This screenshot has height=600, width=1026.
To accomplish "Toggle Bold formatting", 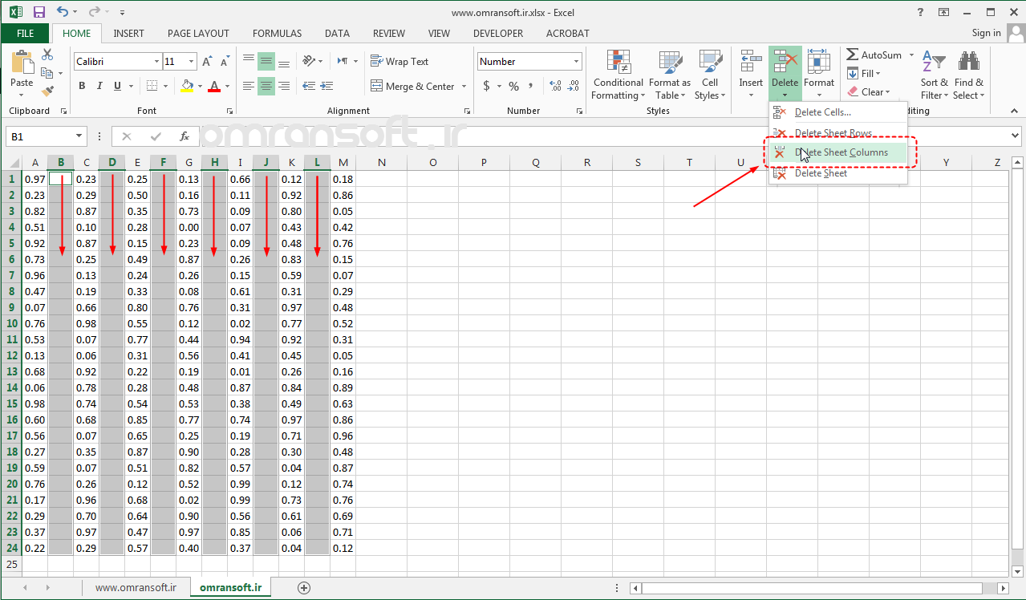I will pos(82,86).
